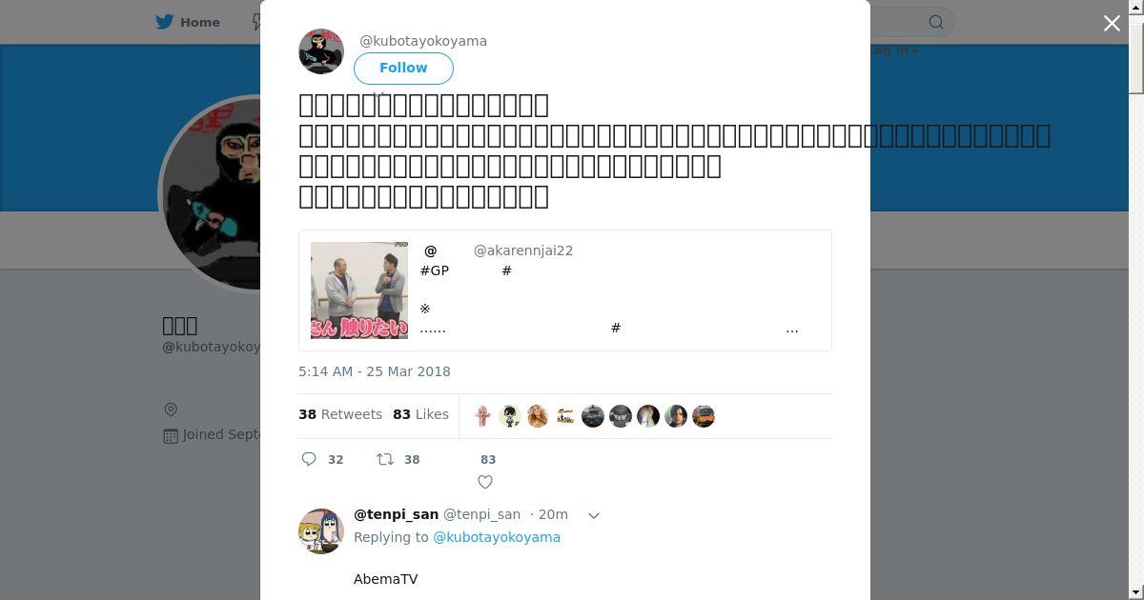Open the tweet timestamp 25 Mar 2018

pyautogui.click(x=375, y=371)
